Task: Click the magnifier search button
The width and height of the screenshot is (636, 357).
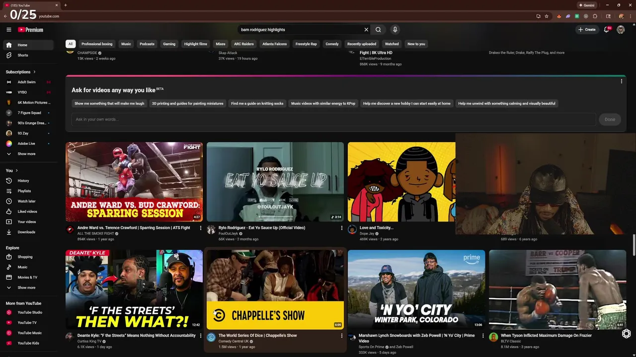Action: [x=378, y=30]
